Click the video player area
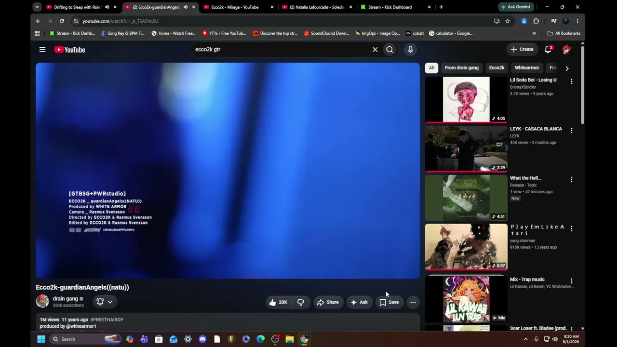Viewport: 617px width, 347px height. coord(228,171)
